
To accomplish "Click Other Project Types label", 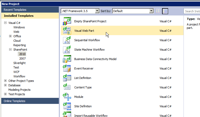I will (x=21, y=81).
